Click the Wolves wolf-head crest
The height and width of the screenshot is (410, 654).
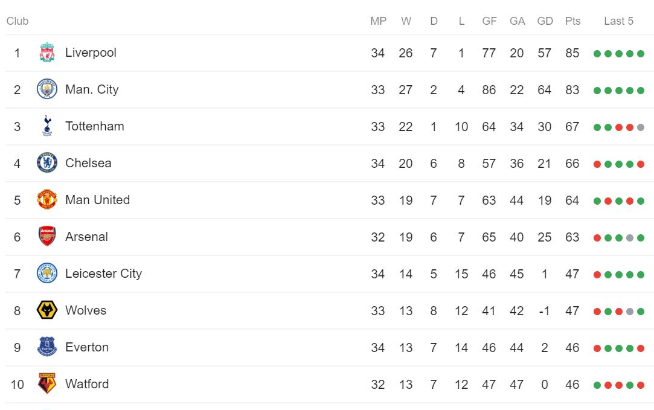(x=47, y=310)
